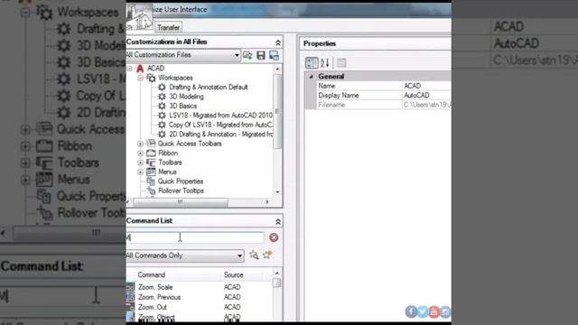
Task: Click the Ribbon folder icon
Action: (151, 153)
